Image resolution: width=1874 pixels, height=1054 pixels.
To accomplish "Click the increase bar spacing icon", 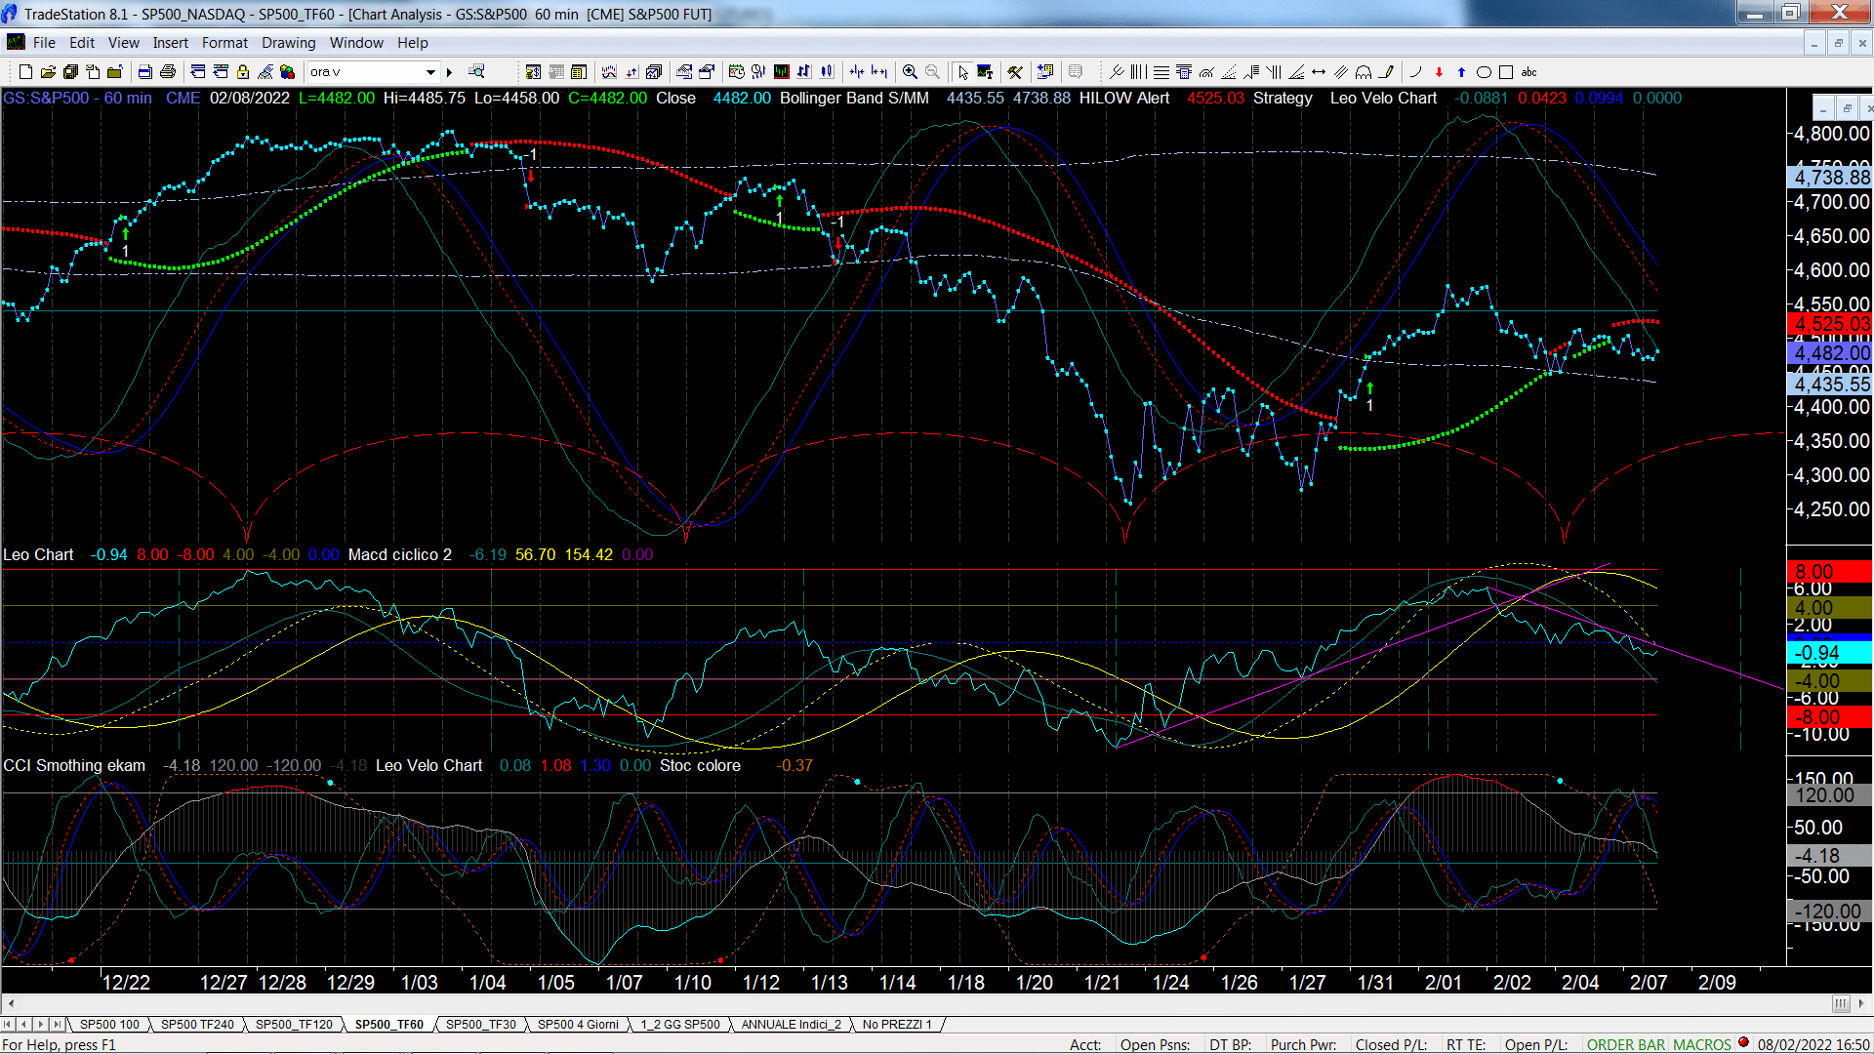I will coord(878,72).
